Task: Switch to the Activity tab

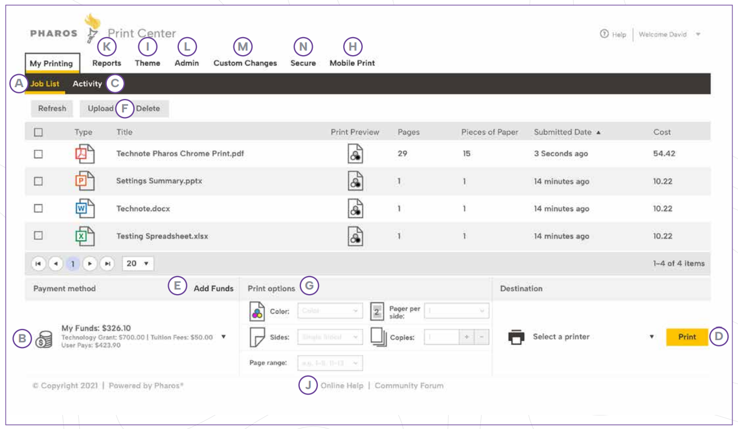Action: (x=87, y=84)
